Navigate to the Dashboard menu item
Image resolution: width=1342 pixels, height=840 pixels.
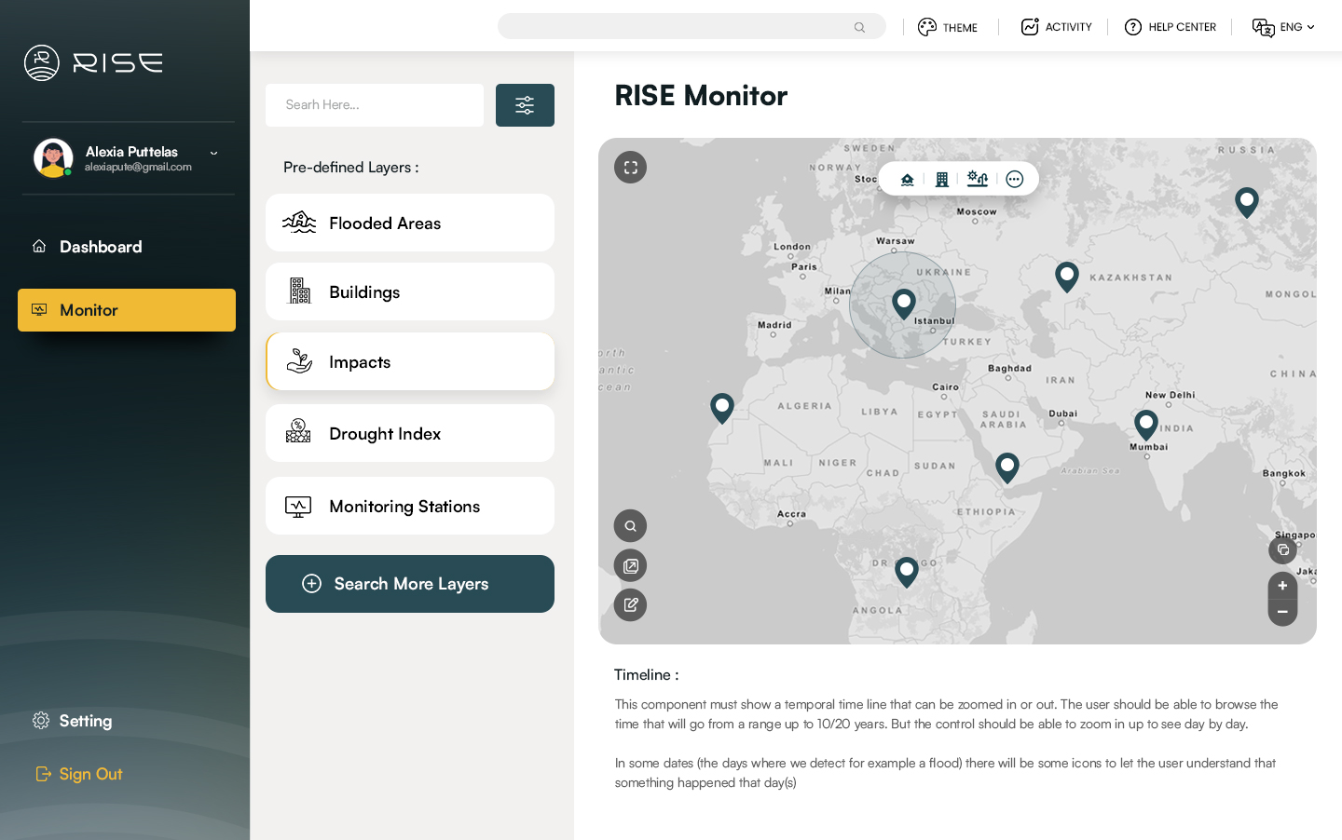tap(101, 247)
